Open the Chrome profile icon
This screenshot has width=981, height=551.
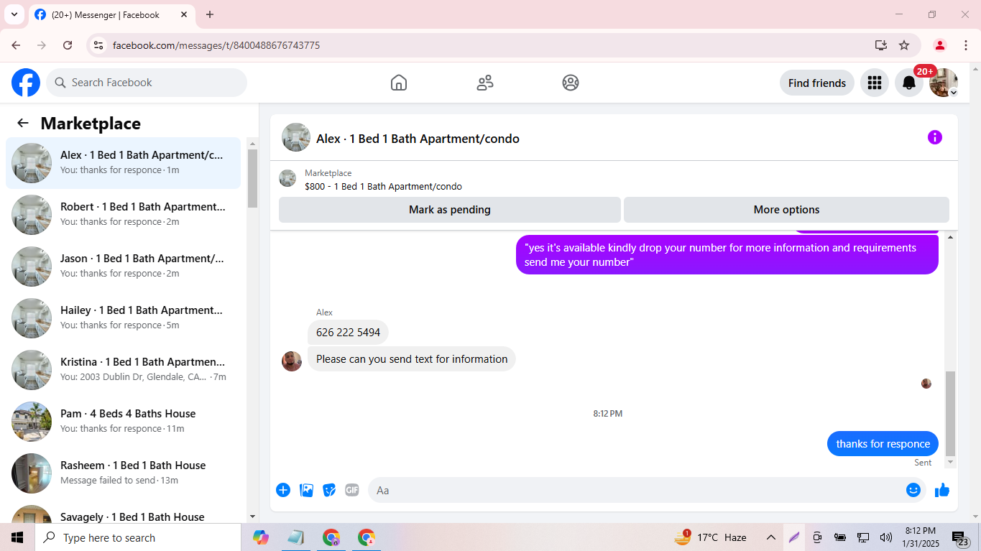click(x=940, y=45)
